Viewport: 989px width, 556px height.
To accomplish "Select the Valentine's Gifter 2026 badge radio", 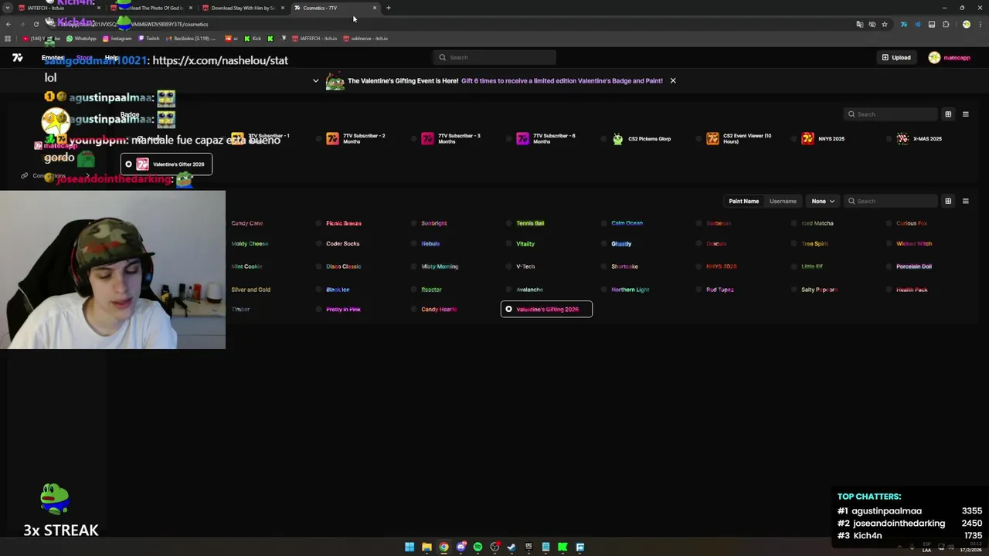I will pos(129,164).
